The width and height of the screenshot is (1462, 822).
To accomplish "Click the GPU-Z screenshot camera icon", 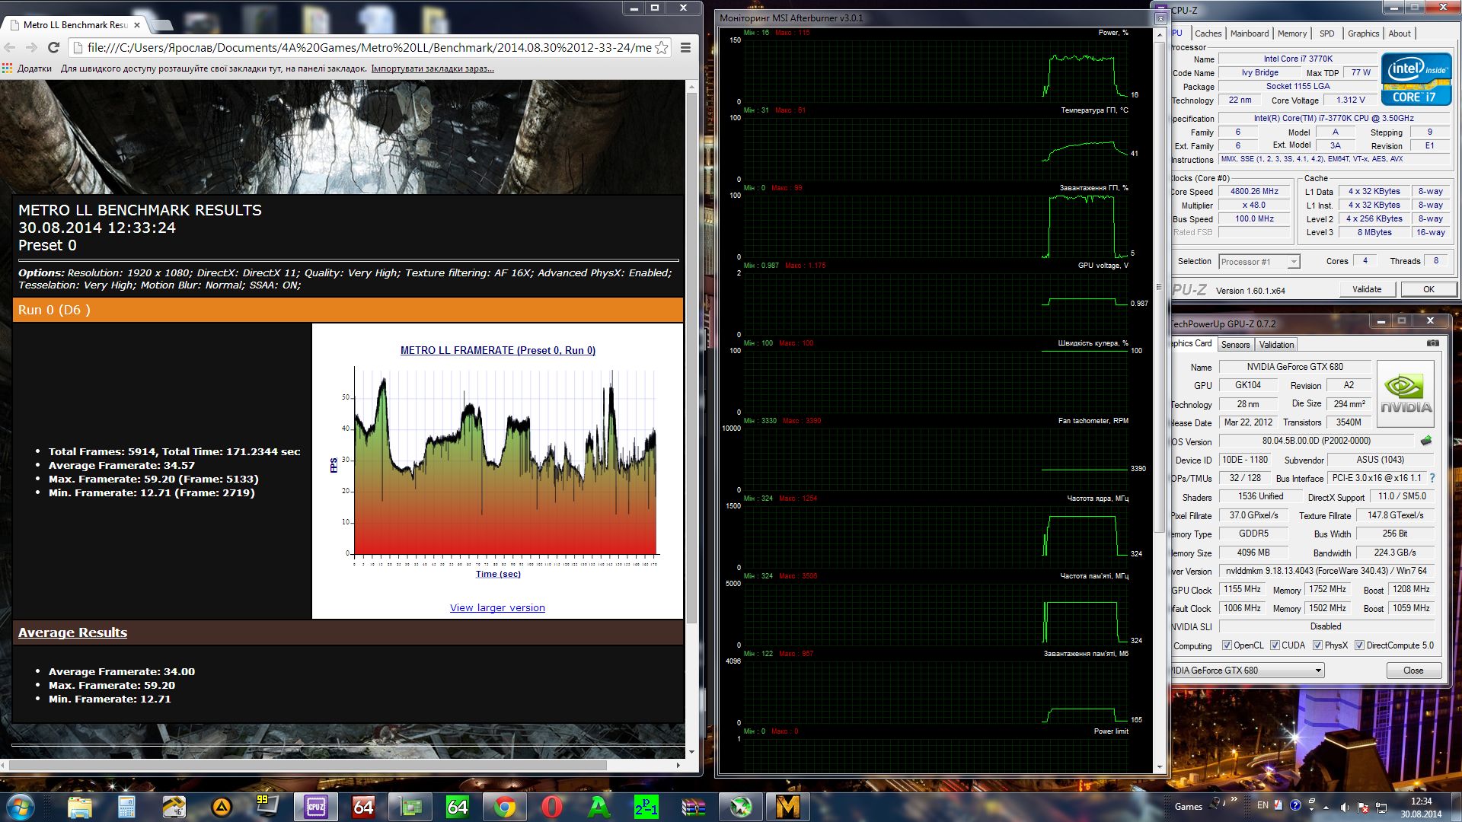I will point(1432,343).
